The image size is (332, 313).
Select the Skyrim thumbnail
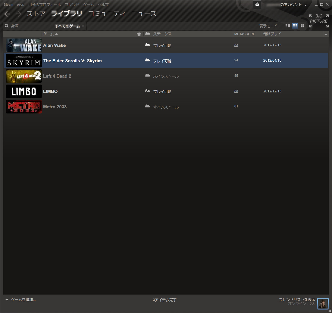point(24,61)
